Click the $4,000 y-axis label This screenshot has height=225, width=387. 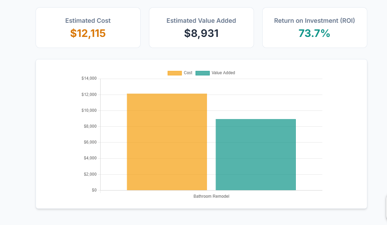point(90,158)
